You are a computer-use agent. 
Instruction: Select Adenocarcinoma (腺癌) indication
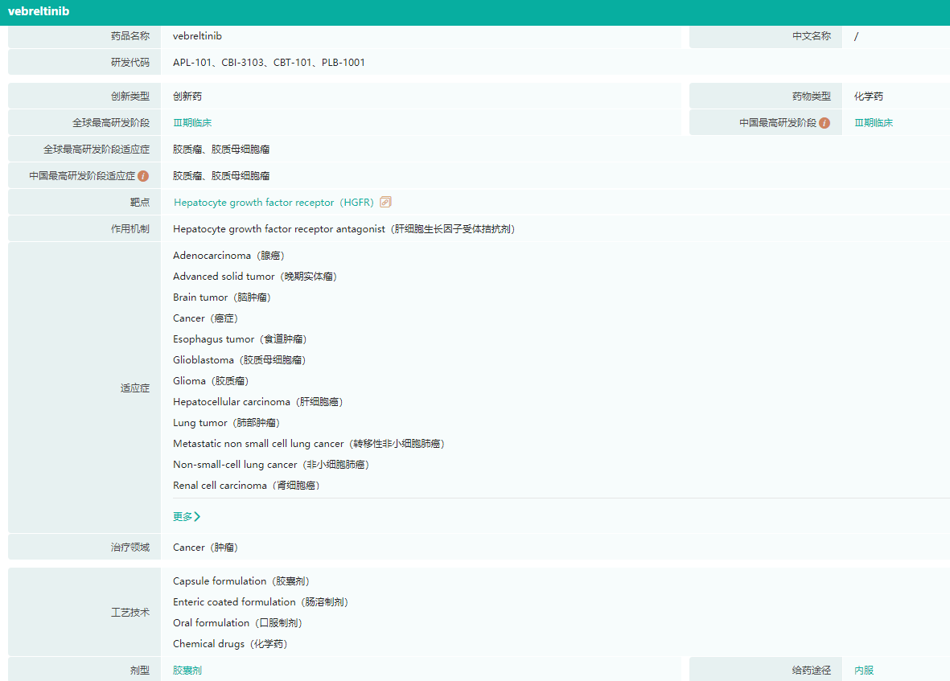(228, 256)
